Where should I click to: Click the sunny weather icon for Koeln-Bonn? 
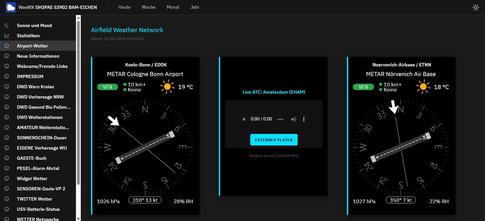tap(167, 87)
